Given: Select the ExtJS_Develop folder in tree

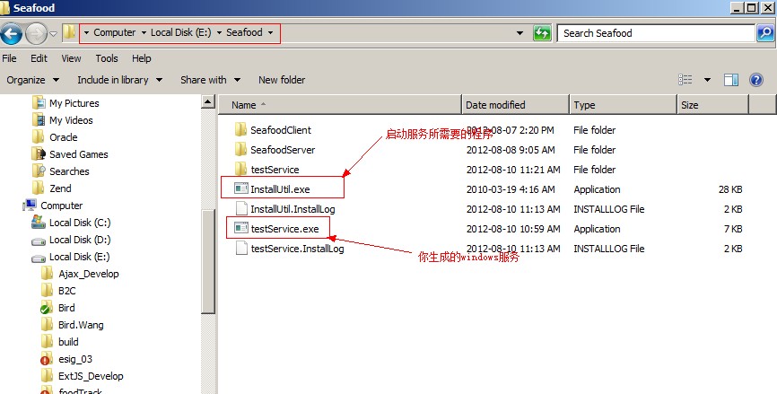Looking at the screenshot, I should tap(91, 376).
